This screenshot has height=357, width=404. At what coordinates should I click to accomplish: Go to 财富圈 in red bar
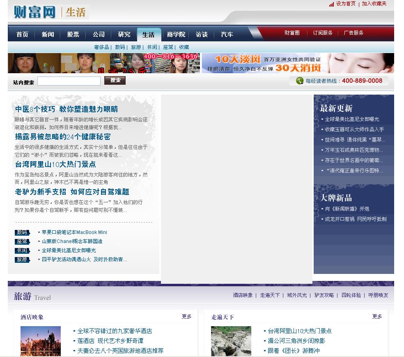(x=292, y=33)
